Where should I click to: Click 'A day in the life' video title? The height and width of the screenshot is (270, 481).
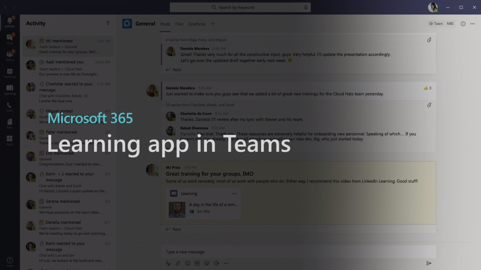point(214,205)
